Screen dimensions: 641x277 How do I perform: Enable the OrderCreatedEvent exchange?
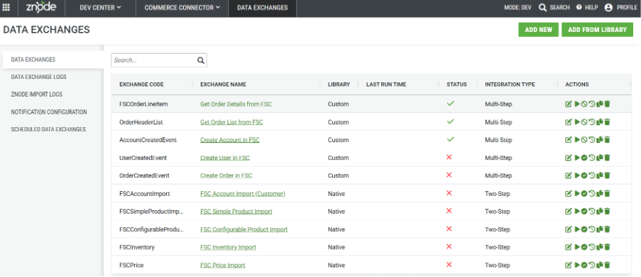pos(584,175)
